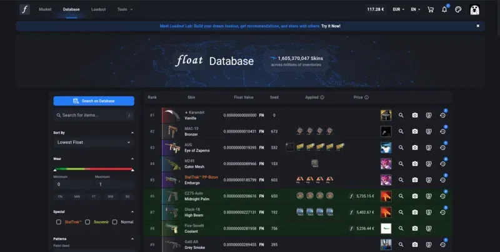Open the Loadout tab
Screen dimensions: 500x252
click(x=98, y=9)
